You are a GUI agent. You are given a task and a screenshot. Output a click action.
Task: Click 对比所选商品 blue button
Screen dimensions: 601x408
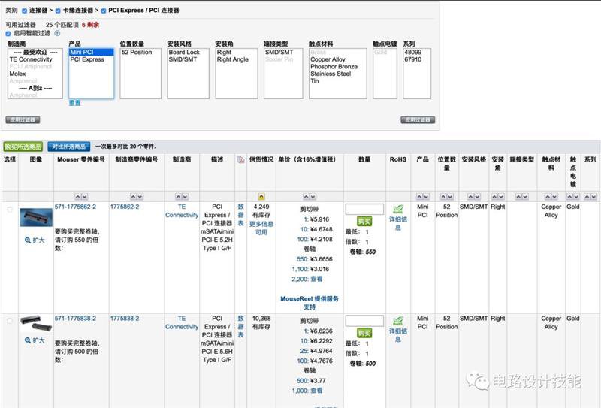[69, 147]
